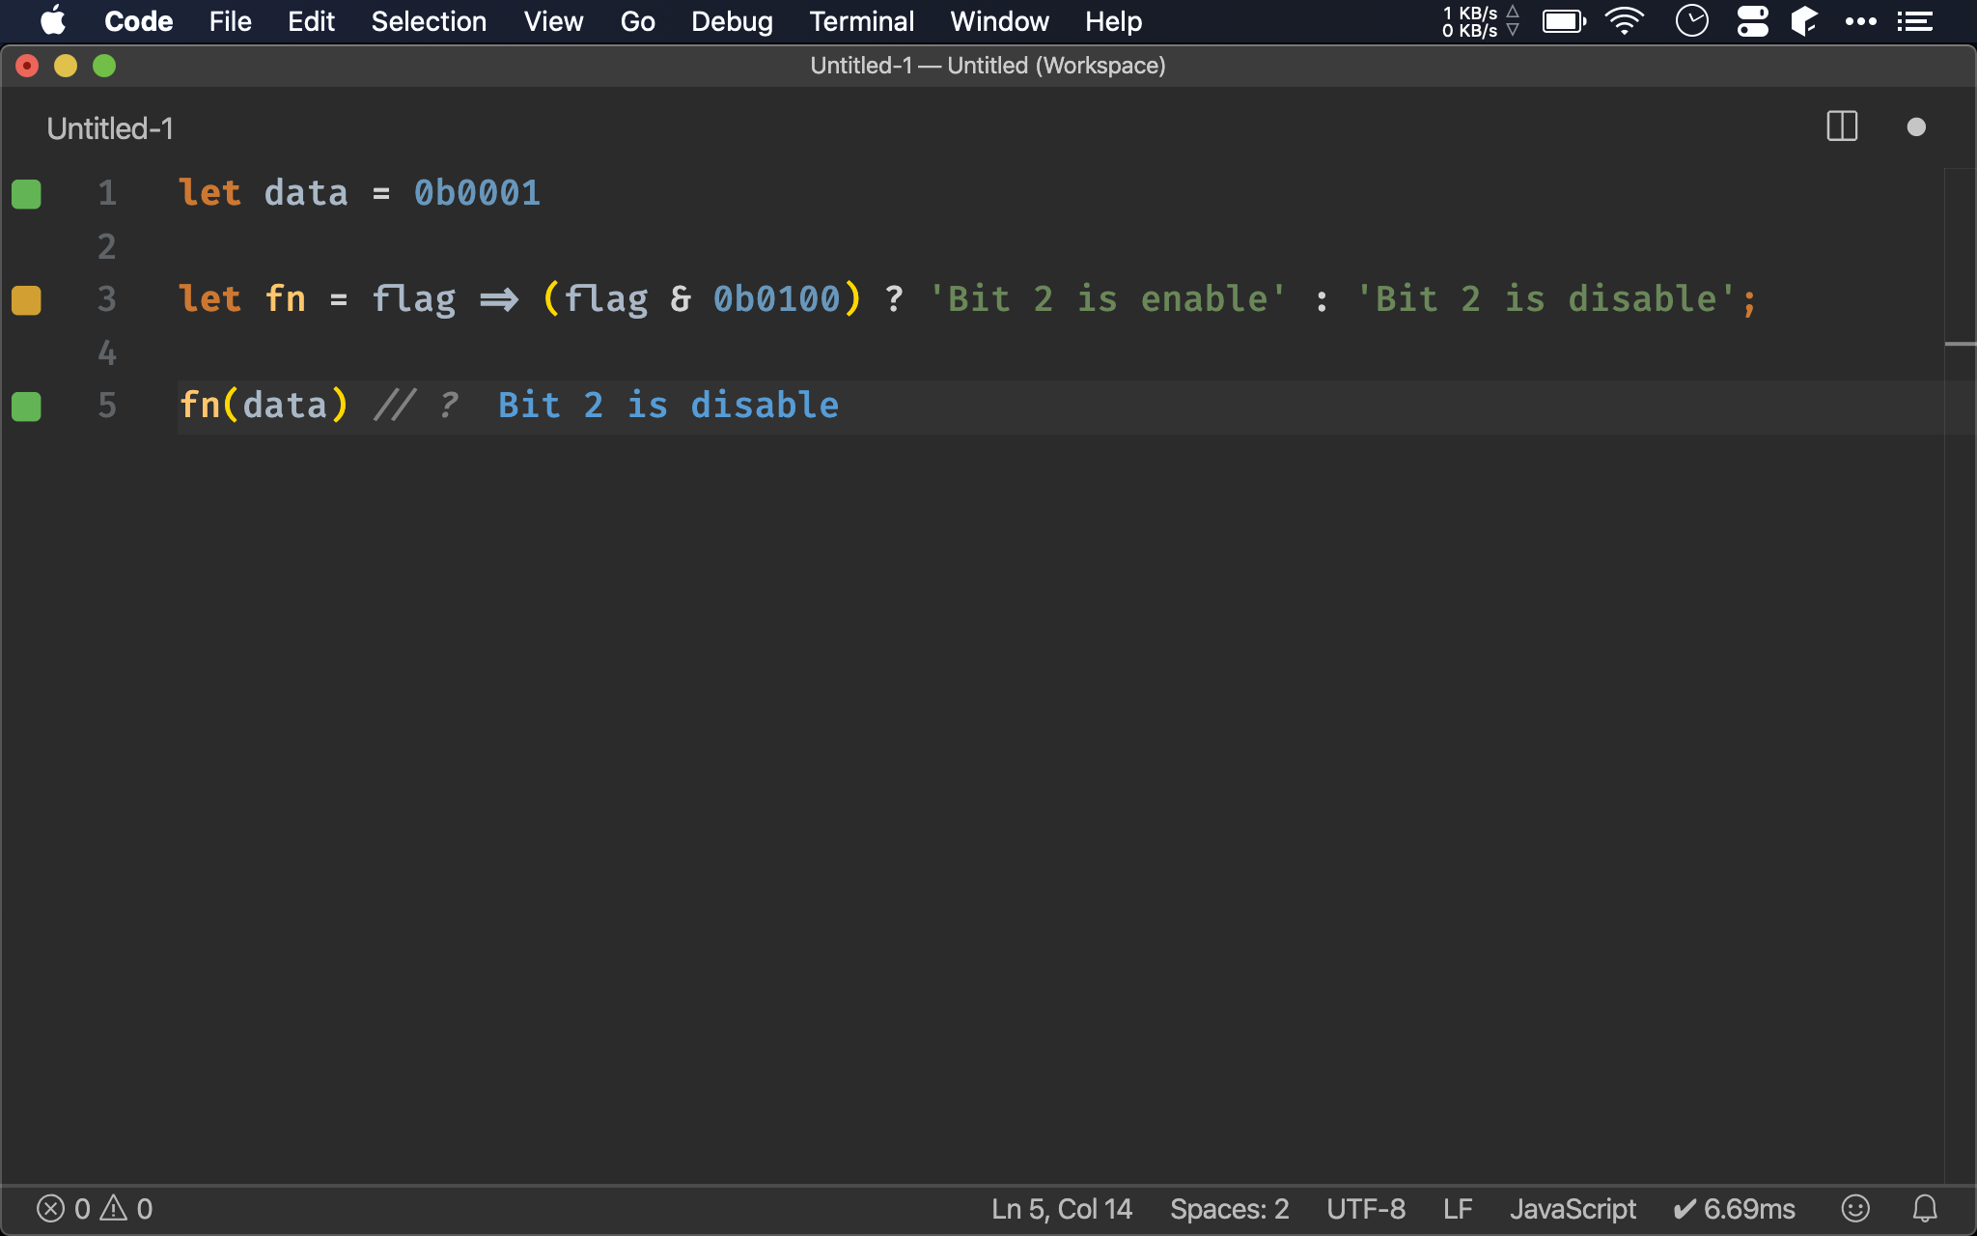Click the Terminal menu item
The width and height of the screenshot is (1977, 1236).
point(861,20)
